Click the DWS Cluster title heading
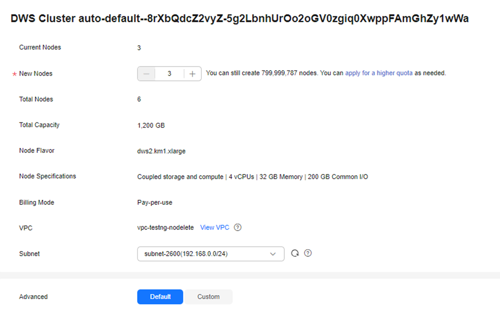The height and width of the screenshot is (324, 500). click(240, 19)
